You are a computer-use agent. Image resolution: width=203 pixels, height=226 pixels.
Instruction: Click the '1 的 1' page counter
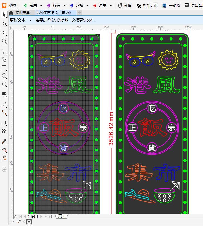(33, 216)
